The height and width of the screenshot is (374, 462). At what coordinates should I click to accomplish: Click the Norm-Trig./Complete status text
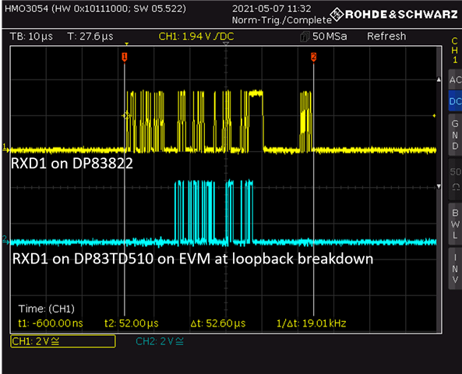coord(282,20)
